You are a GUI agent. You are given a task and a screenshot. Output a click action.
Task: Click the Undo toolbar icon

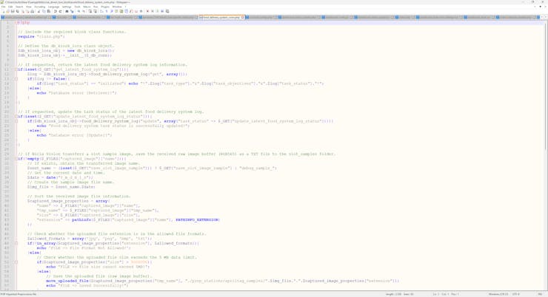(56, 11)
